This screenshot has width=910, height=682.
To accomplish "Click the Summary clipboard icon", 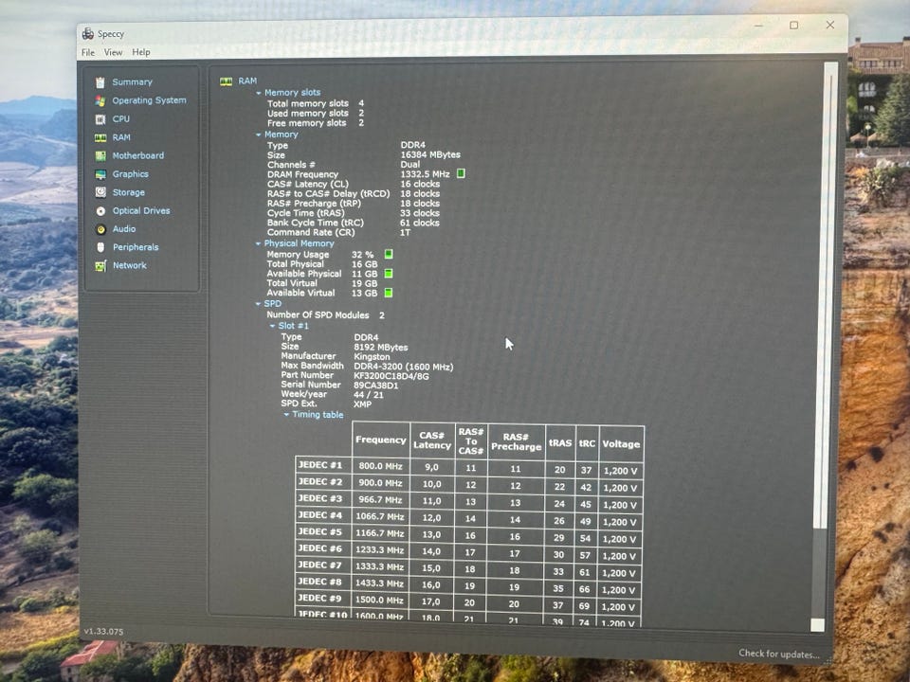I will pyautogui.click(x=100, y=82).
